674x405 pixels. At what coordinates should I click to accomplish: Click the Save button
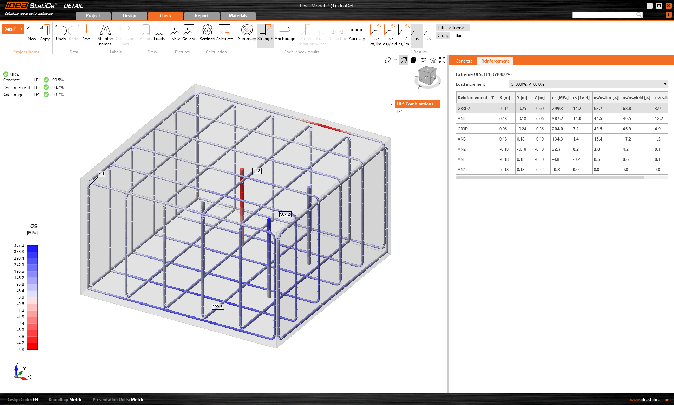coord(86,33)
